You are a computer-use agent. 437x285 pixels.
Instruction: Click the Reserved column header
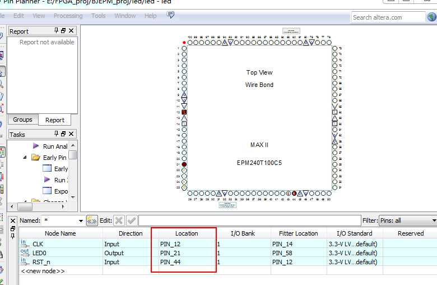(x=411, y=233)
